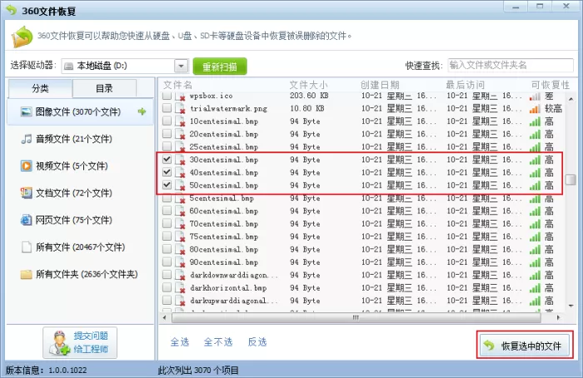Viewport: 583px width, 378px height.
Task: Click the scroll down arrow of file list
Action: click(x=571, y=306)
